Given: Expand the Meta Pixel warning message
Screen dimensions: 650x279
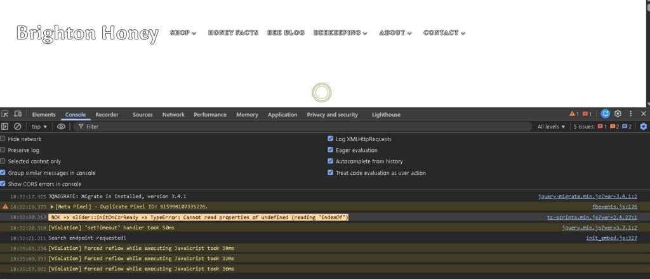Looking at the screenshot, I should (x=52, y=207).
